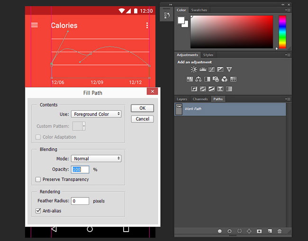Open overflow menu in Calories header
This screenshot has width=308, height=241.
tap(147, 25)
